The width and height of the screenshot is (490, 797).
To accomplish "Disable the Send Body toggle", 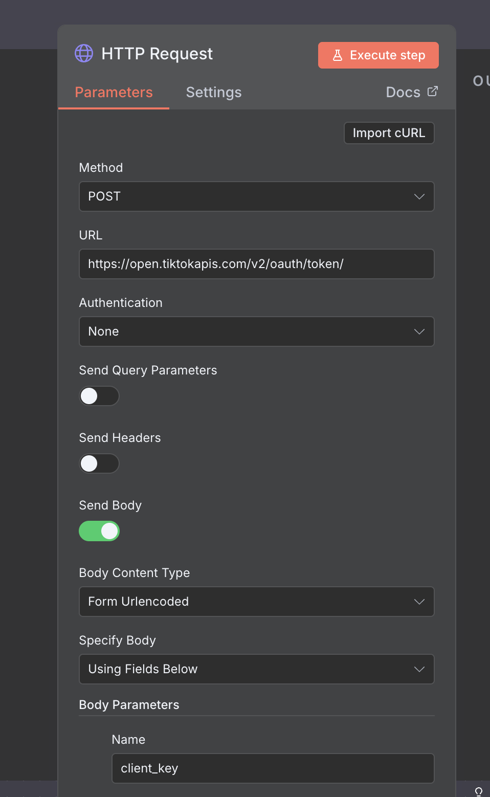I will pyautogui.click(x=99, y=531).
